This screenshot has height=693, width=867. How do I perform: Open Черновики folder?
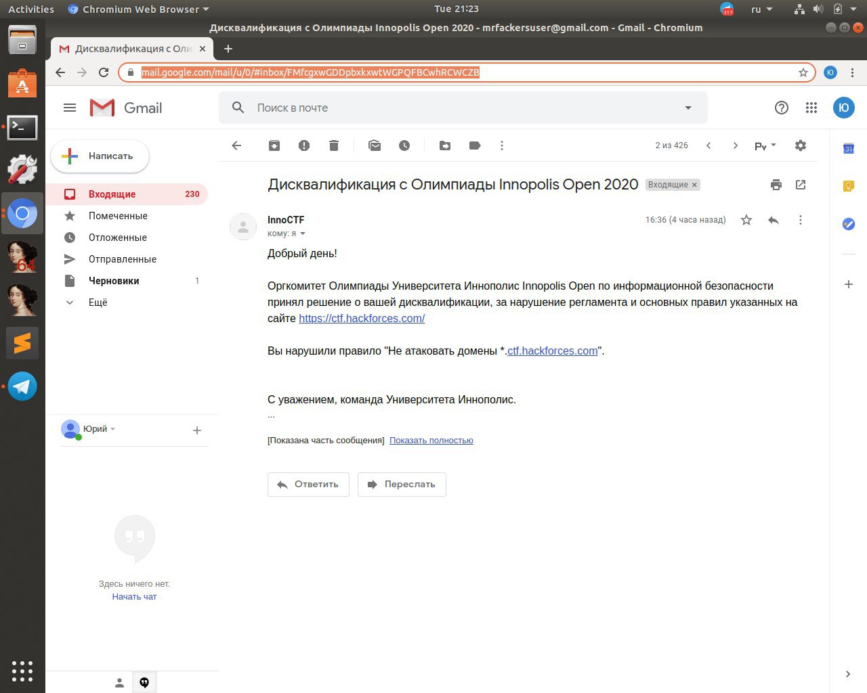tap(127, 281)
